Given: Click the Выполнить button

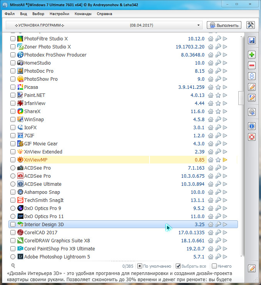Looking at the screenshot, I should (x=224, y=25).
